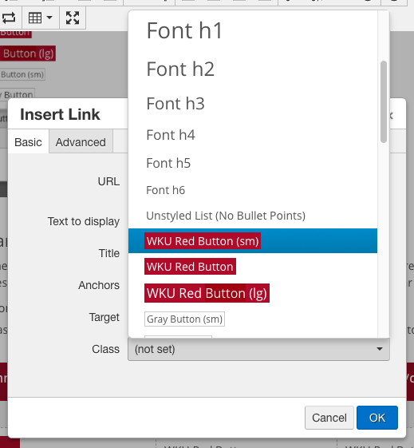The image size is (414, 448).
Task: Choose the WKU Red Button option
Action: 253,267
